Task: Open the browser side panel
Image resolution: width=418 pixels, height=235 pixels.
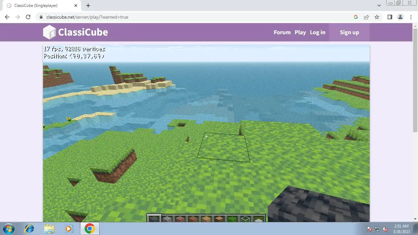Action: (390, 17)
